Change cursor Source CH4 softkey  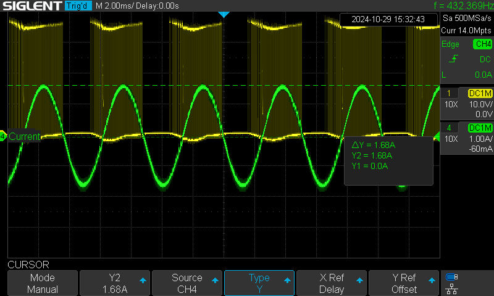tap(187, 283)
